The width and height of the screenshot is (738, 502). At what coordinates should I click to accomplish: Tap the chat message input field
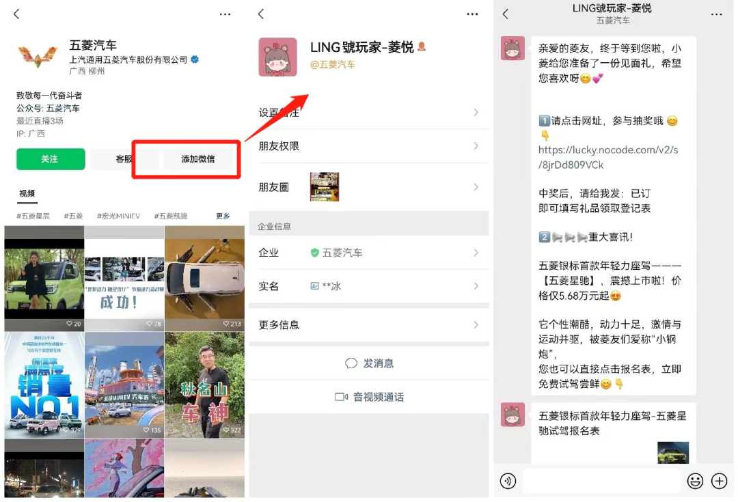click(x=601, y=482)
